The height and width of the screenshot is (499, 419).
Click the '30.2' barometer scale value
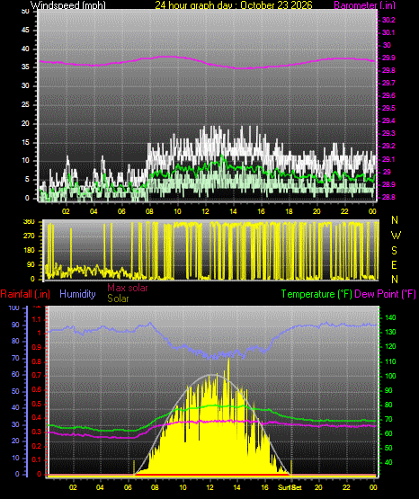tap(388, 20)
